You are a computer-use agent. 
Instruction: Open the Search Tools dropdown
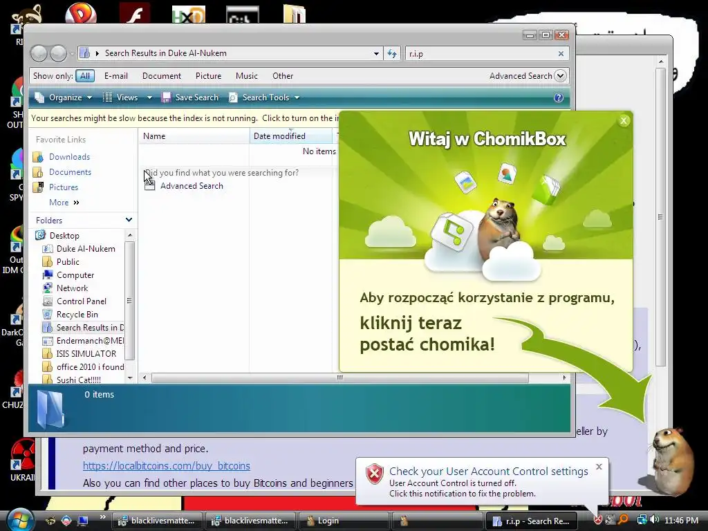[x=297, y=97]
